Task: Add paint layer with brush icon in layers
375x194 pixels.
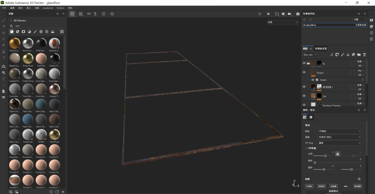Action: pyautogui.click(x=342, y=55)
